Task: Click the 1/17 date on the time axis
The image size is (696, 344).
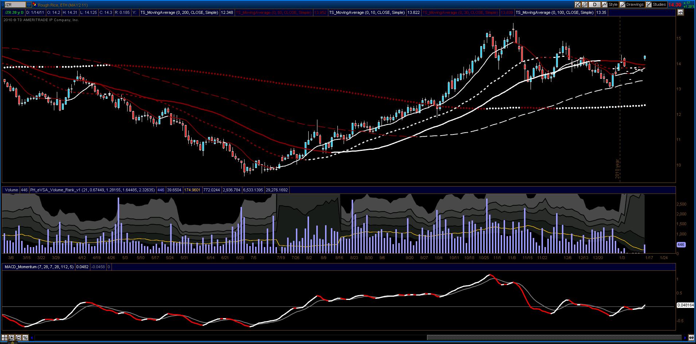Action: 649,258
